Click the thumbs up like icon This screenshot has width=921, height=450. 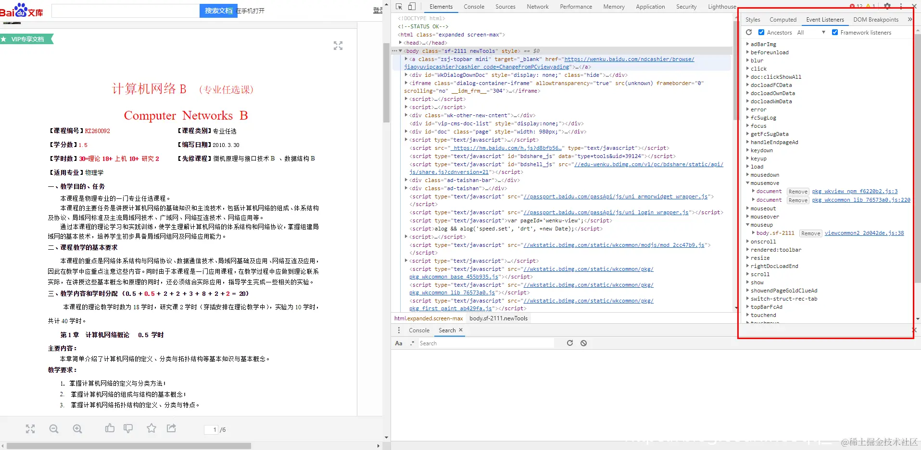(x=110, y=428)
